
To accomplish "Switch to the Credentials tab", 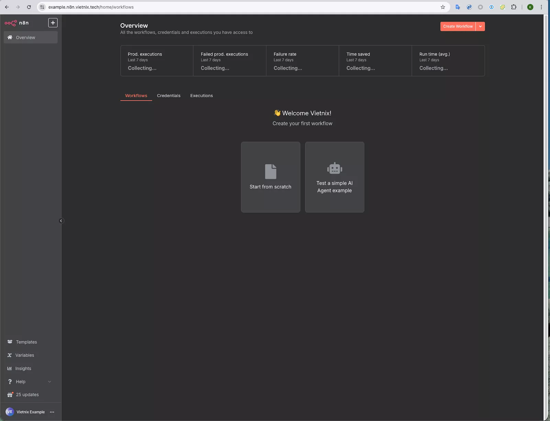I will tap(169, 96).
